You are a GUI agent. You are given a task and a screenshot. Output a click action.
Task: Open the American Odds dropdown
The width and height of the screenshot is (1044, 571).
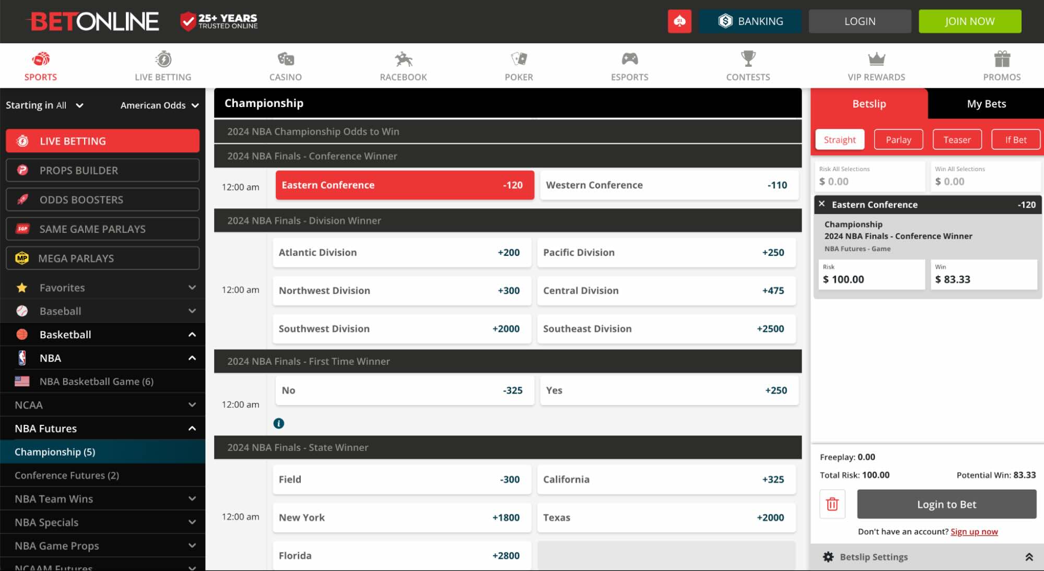pos(159,105)
